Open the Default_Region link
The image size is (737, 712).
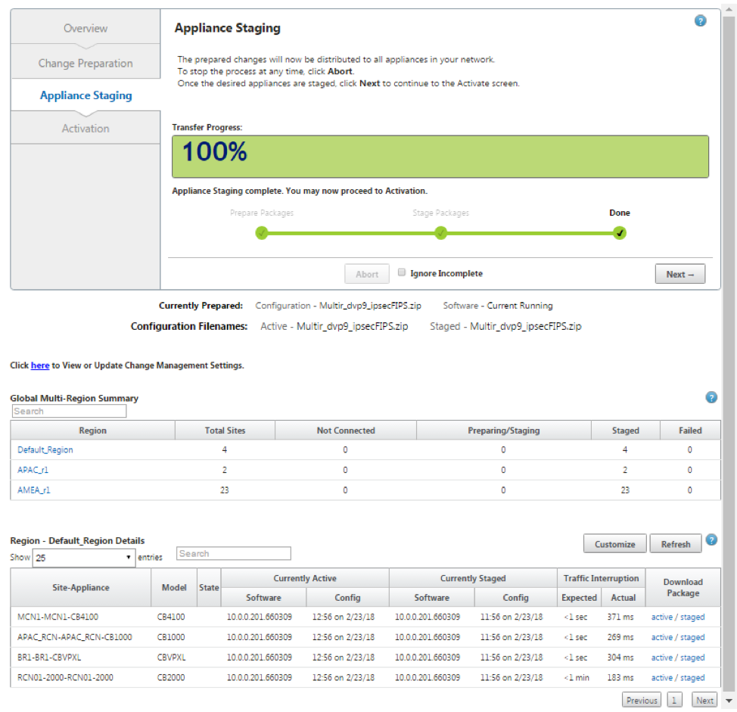[x=45, y=449]
